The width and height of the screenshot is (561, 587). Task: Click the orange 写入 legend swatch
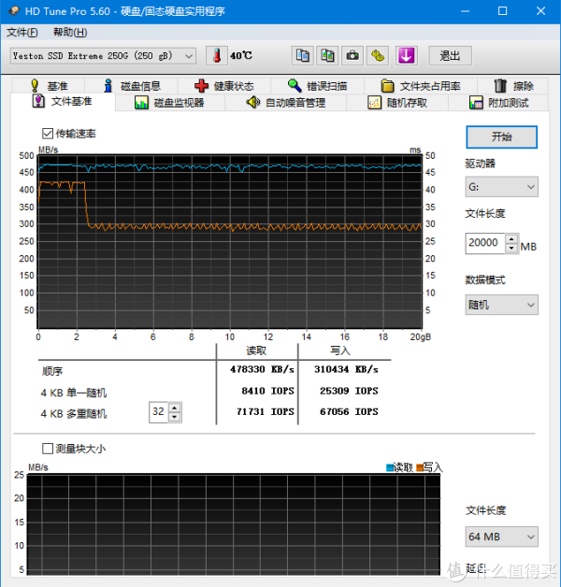pos(420,467)
